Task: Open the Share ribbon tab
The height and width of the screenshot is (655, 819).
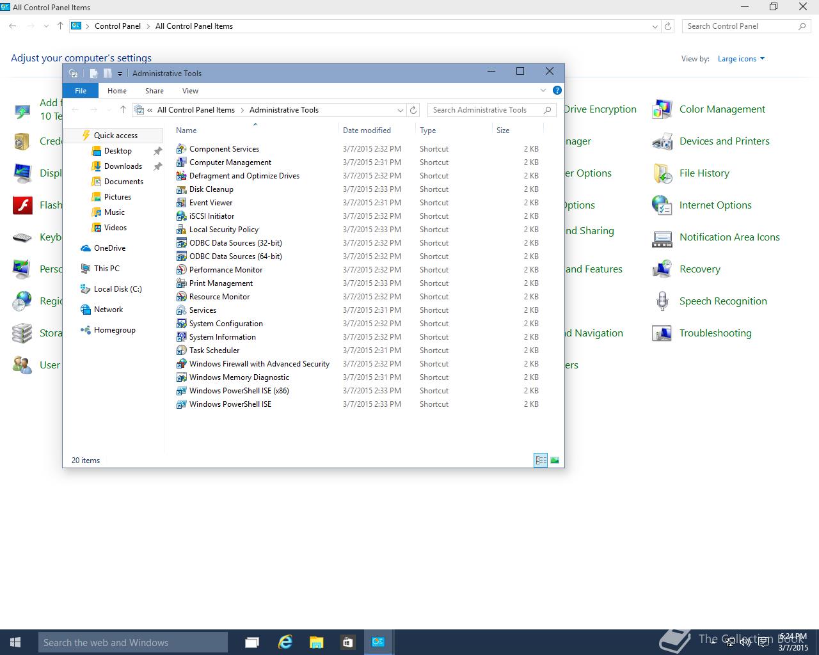Action: coord(154,91)
